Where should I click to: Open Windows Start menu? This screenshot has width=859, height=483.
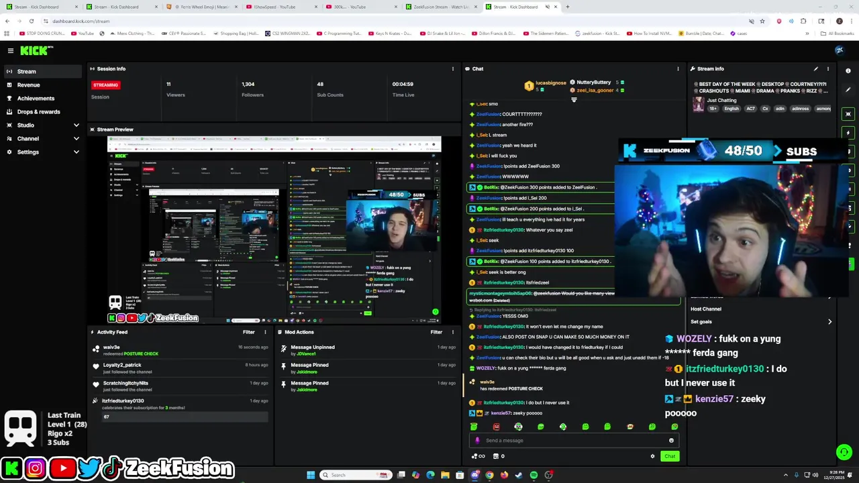coord(311,475)
